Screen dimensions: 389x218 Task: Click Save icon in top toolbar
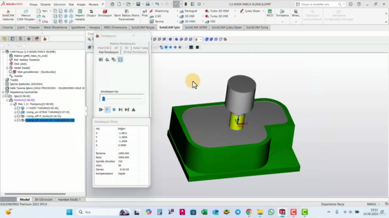click(x=138, y=4)
